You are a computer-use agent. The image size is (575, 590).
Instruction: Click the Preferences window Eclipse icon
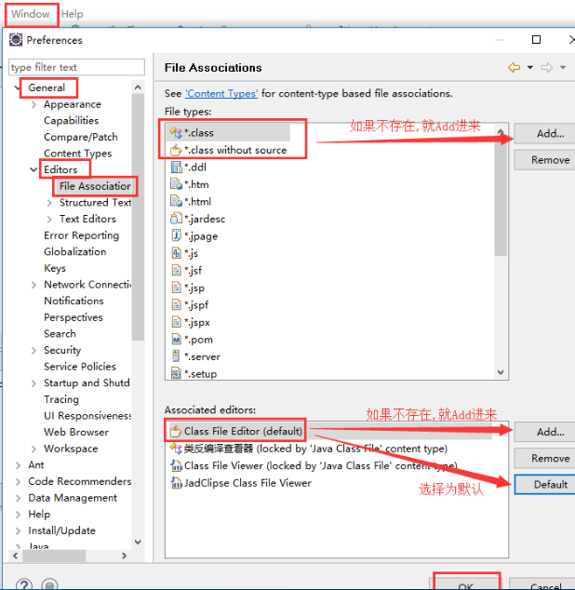point(16,39)
